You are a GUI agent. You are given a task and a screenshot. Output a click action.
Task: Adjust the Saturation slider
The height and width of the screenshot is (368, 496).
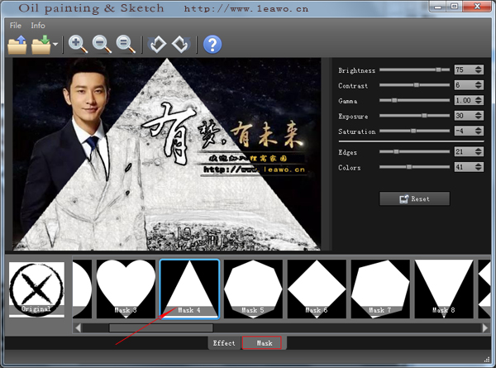pyautogui.click(x=414, y=131)
